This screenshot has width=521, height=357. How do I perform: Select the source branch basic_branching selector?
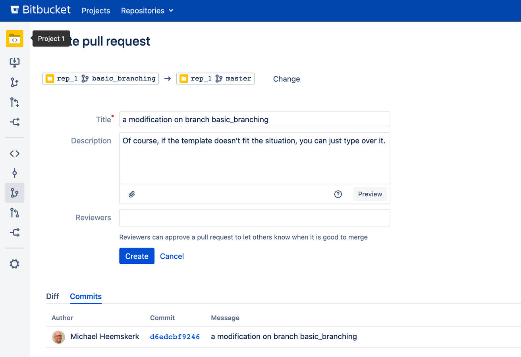(x=100, y=79)
